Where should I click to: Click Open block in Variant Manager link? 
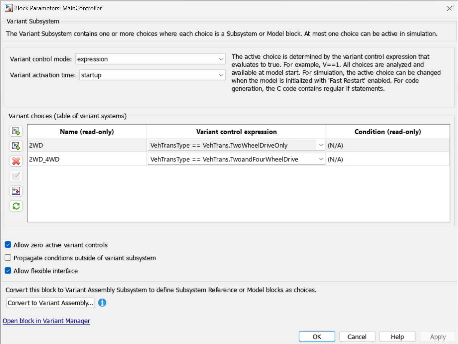coord(46,321)
